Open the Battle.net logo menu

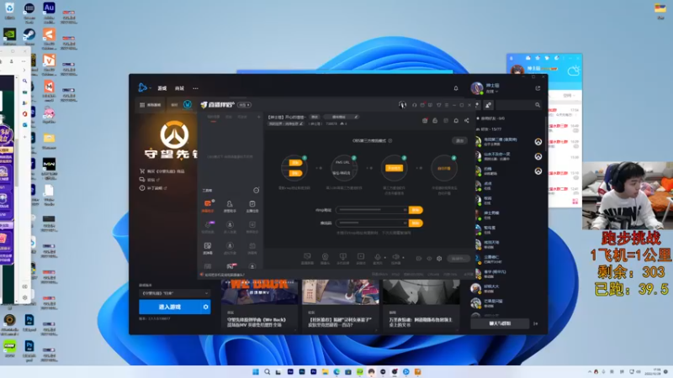143,88
